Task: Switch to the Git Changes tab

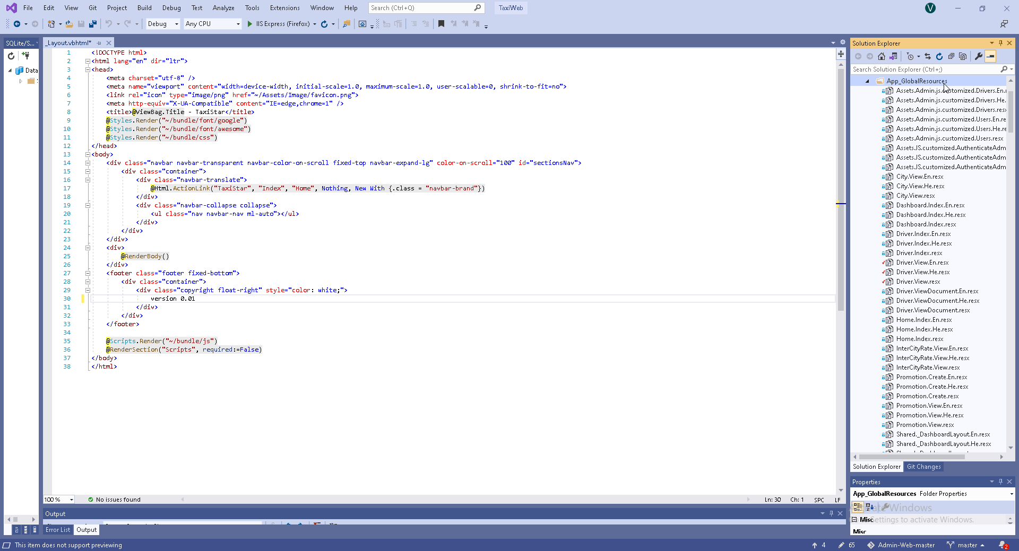Action: tap(923, 467)
